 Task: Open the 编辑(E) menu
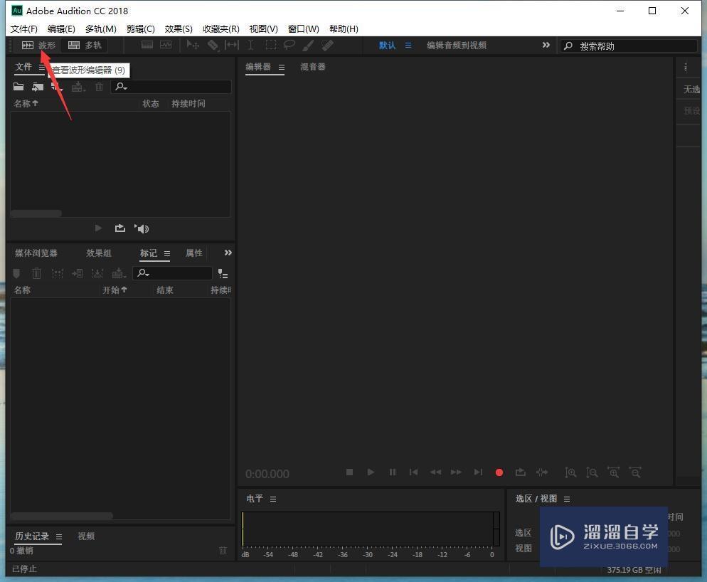point(61,29)
